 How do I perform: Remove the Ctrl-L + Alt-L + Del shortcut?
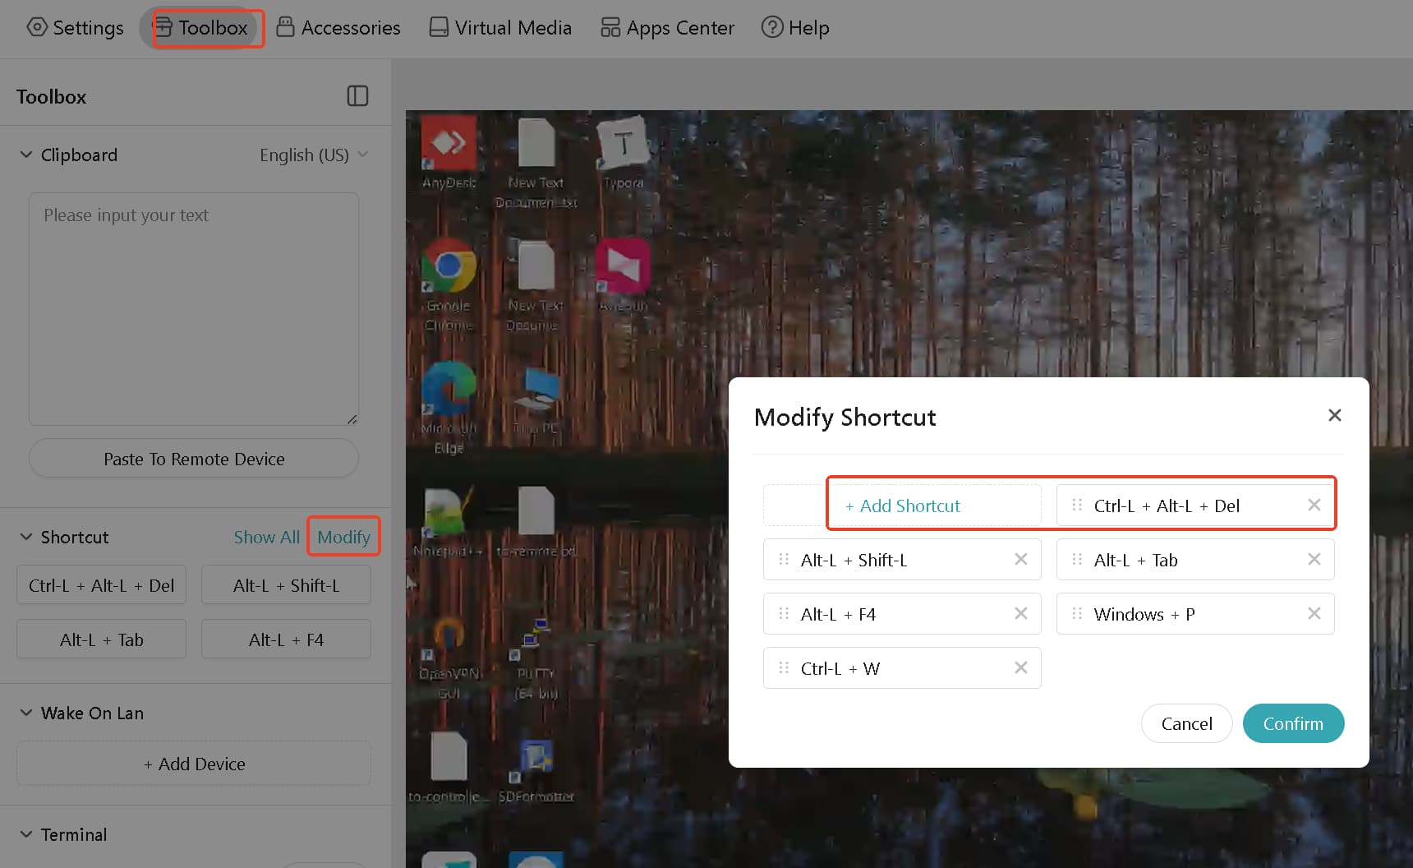1314,505
